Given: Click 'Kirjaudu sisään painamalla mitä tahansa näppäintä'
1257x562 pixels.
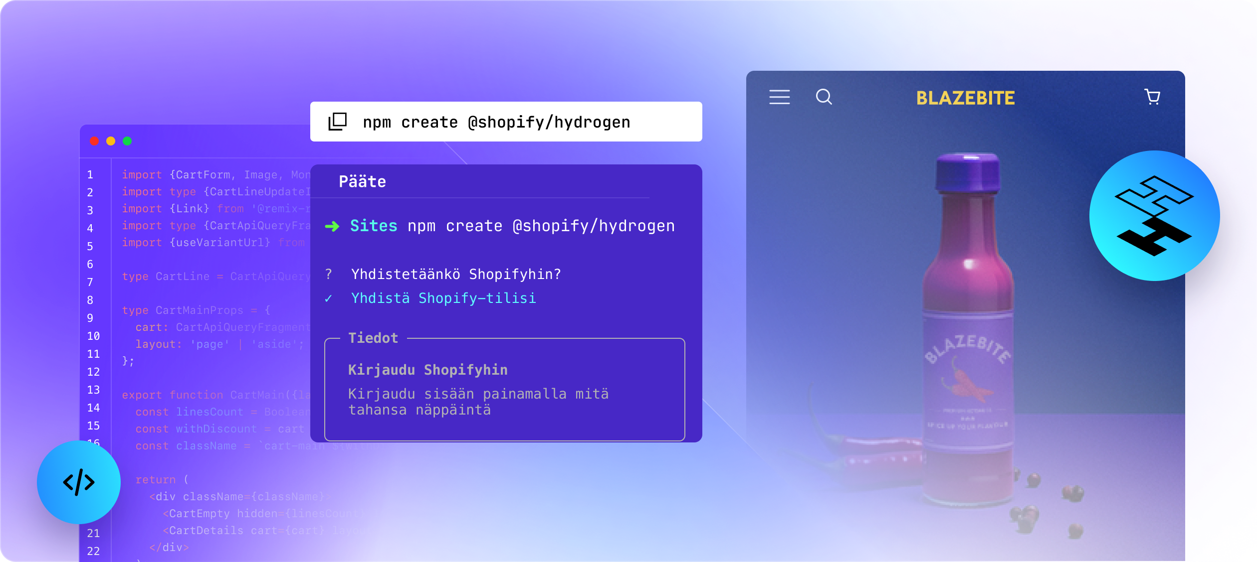Looking at the screenshot, I should click(x=478, y=402).
